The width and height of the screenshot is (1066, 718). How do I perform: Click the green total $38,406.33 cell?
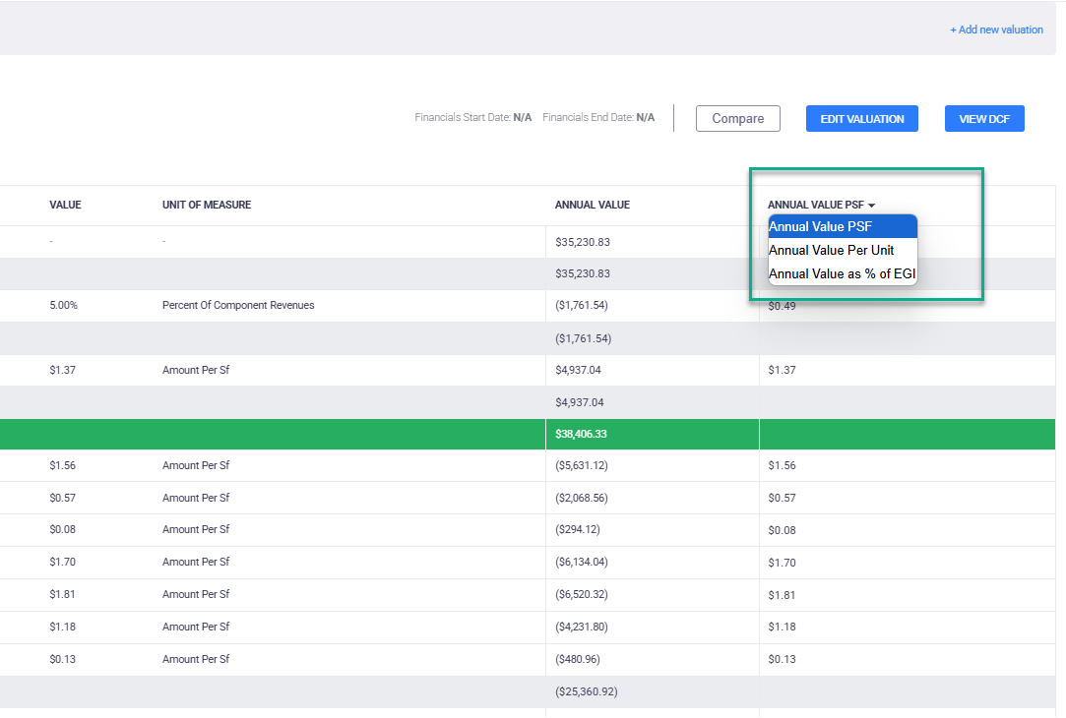[582, 434]
